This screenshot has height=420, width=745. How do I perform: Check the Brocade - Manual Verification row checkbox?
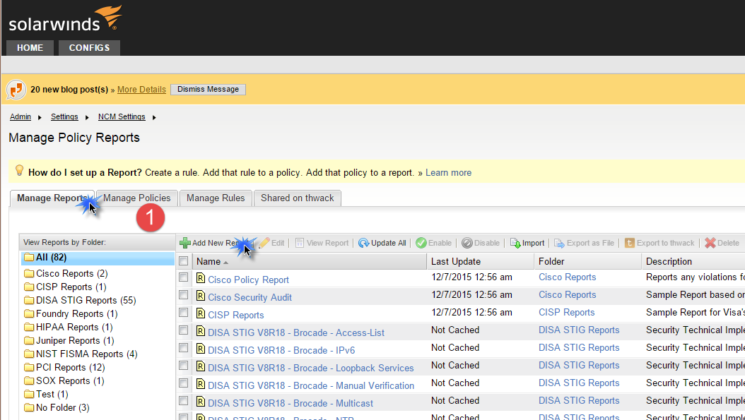(183, 383)
